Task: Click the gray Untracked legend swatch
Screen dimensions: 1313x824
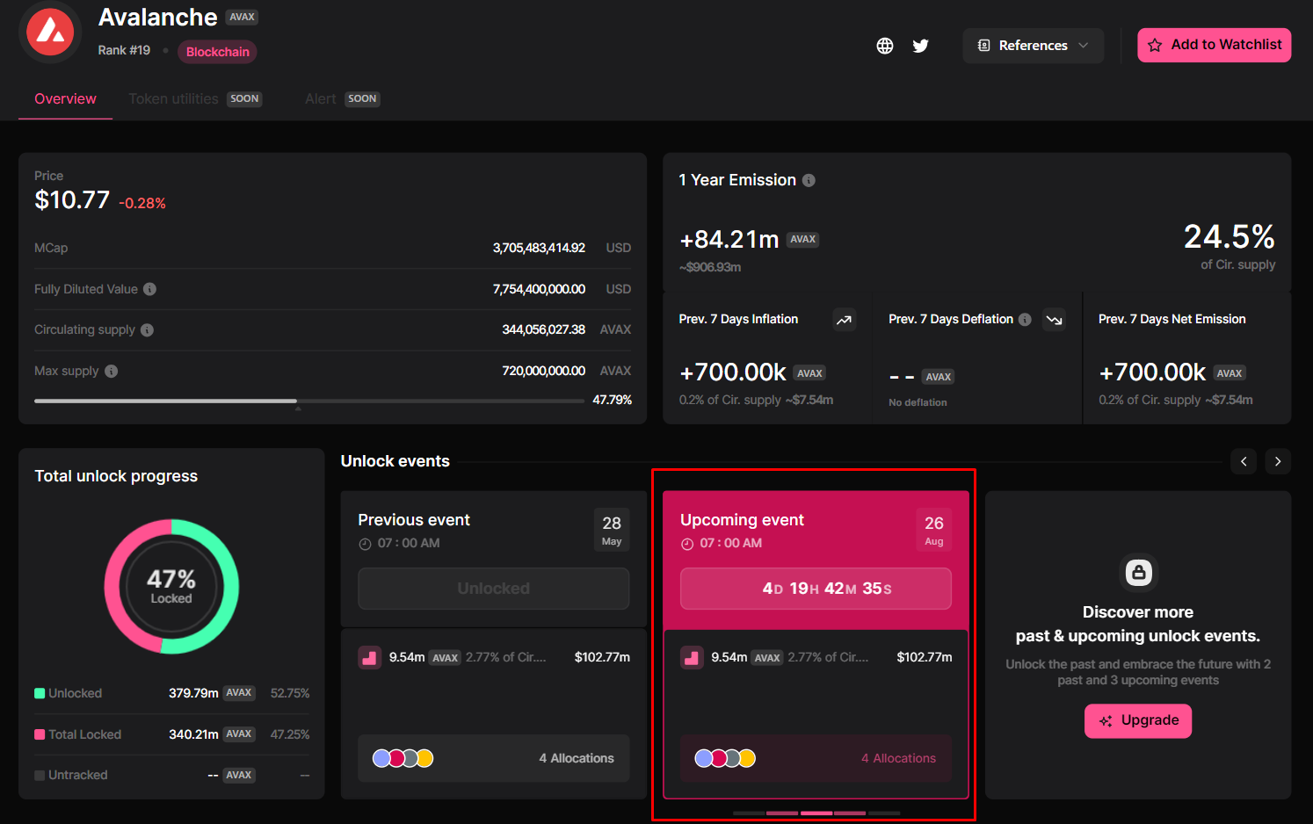Action: point(40,775)
